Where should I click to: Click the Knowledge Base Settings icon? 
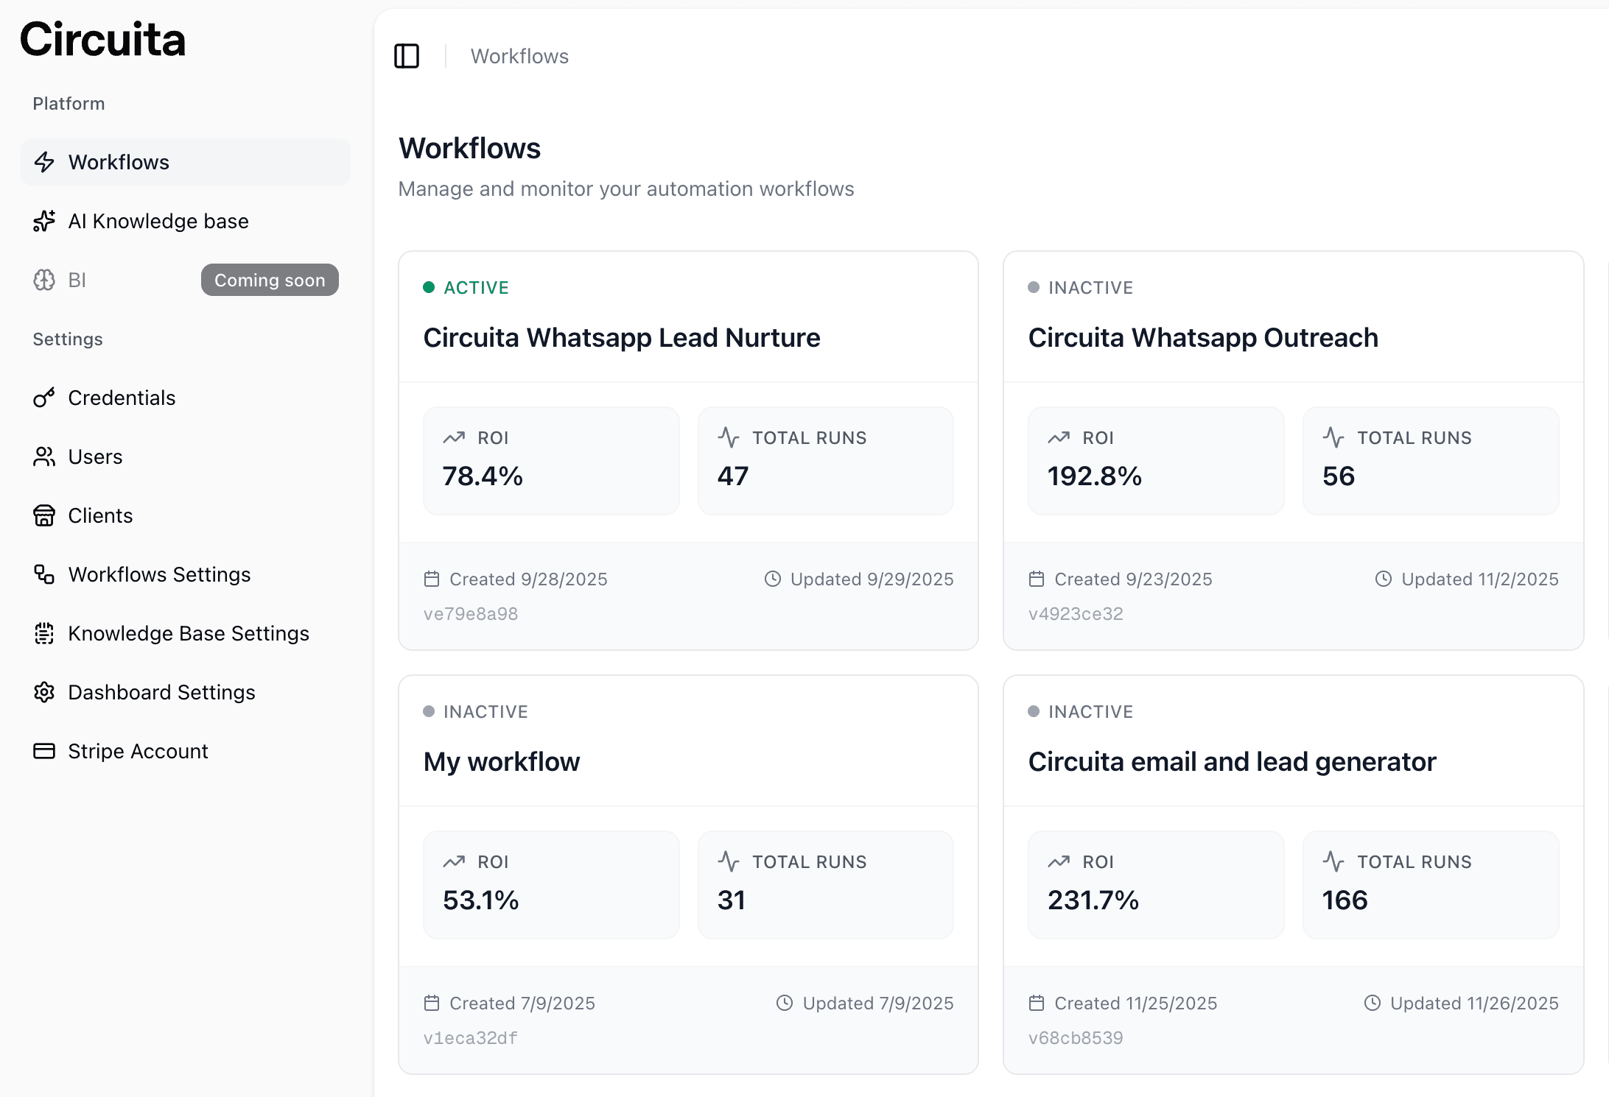[x=44, y=633]
